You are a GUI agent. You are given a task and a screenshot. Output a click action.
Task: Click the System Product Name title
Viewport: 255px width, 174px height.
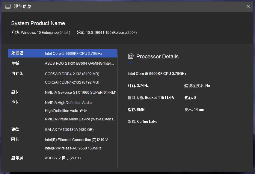pos(38,23)
